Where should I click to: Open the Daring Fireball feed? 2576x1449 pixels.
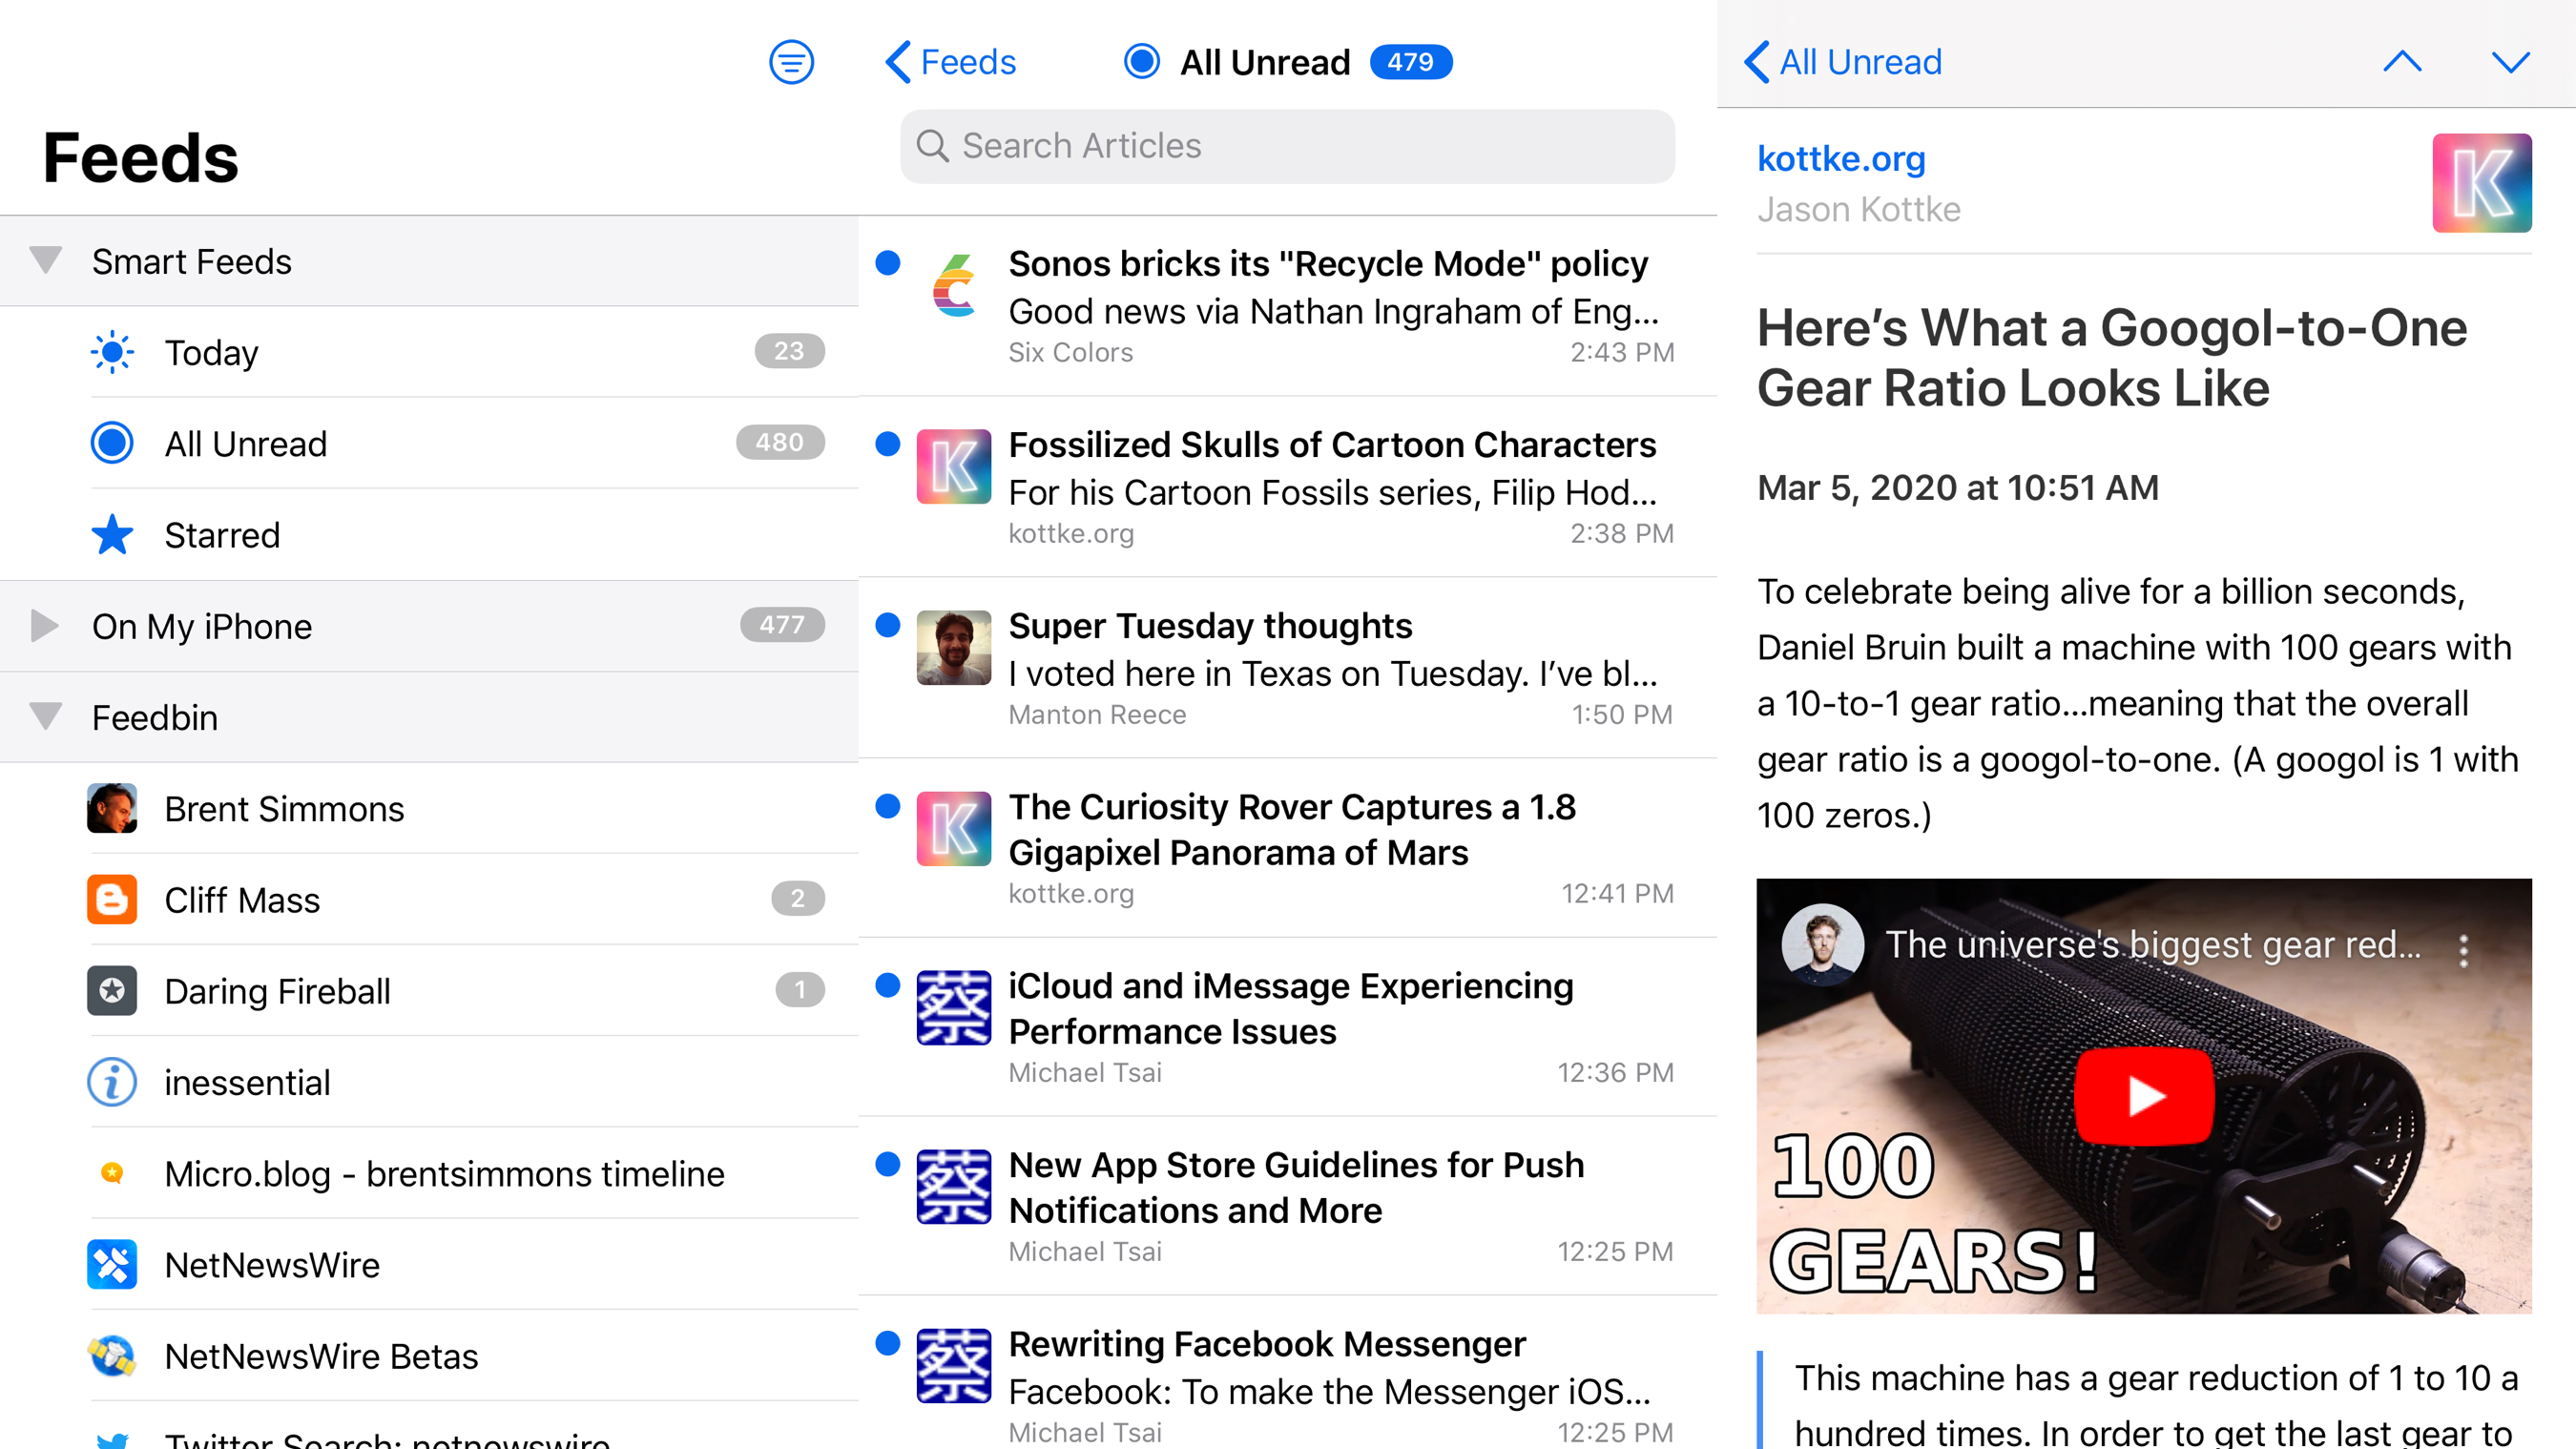(429, 990)
